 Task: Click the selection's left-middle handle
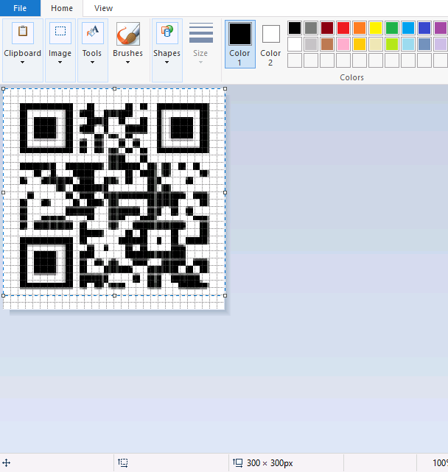click(x=3, y=192)
